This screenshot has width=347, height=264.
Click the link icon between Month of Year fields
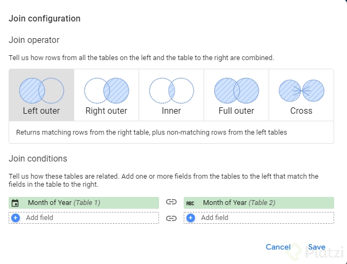pos(171,202)
